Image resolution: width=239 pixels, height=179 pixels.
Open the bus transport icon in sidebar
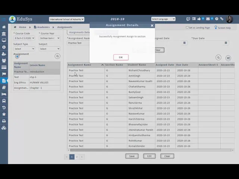tap(4, 101)
